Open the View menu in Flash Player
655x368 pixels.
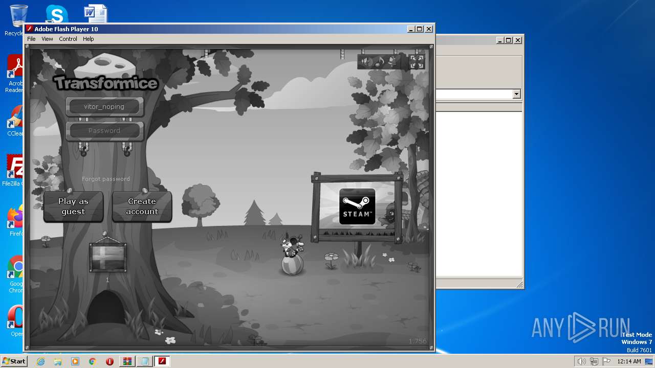[47, 39]
